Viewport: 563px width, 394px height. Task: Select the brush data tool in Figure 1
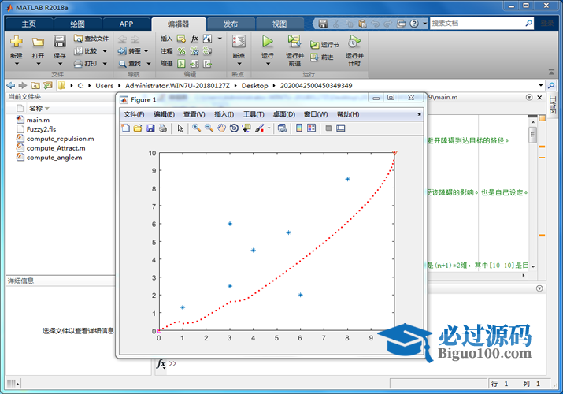(x=260, y=128)
